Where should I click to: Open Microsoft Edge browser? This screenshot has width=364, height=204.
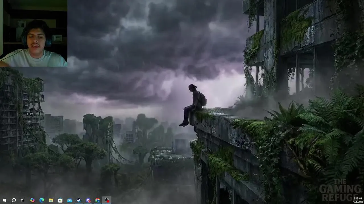42,200
